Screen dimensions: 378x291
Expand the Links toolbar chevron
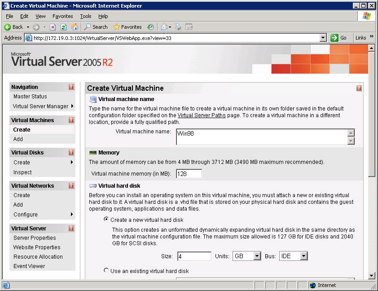(x=372, y=36)
